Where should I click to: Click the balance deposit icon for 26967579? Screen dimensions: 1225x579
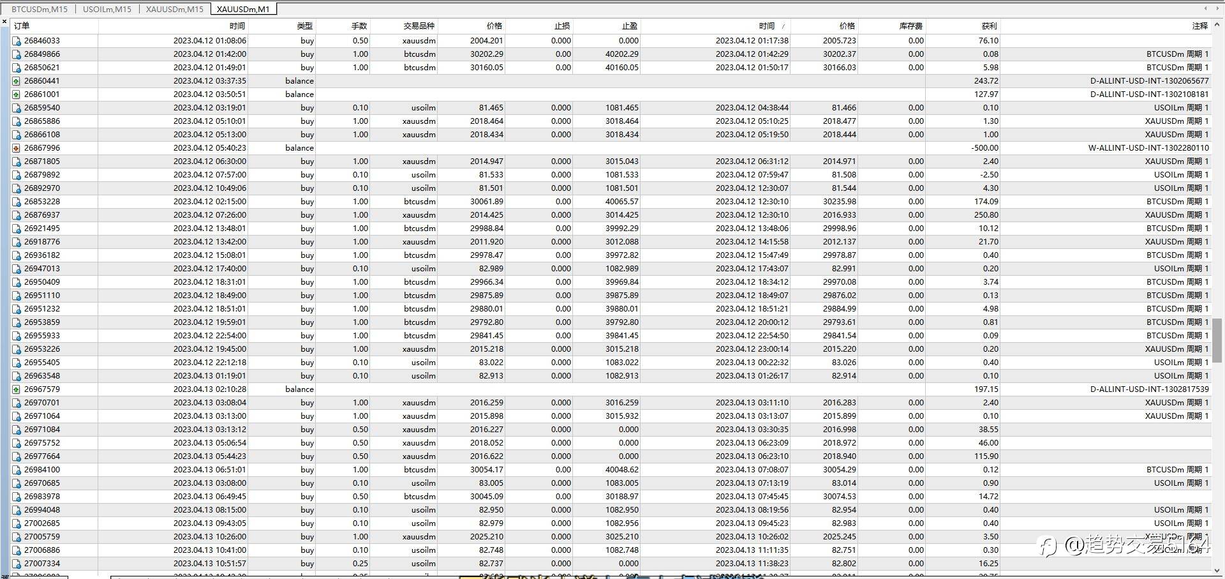tap(17, 389)
